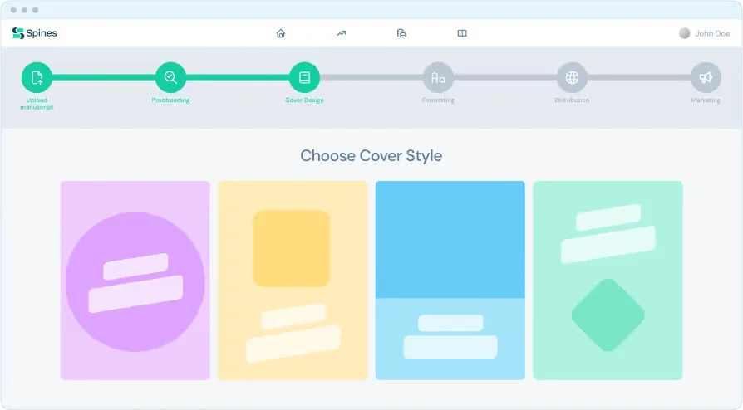
Task: Click the Marketing step label
Action: click(706, 100)
